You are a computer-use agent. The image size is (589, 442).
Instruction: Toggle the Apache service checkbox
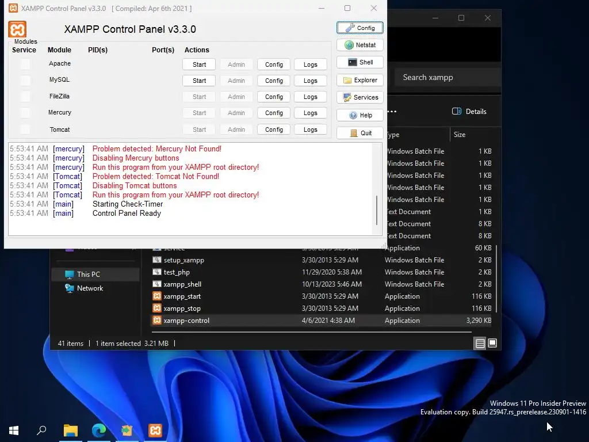[x=25, y=64]
